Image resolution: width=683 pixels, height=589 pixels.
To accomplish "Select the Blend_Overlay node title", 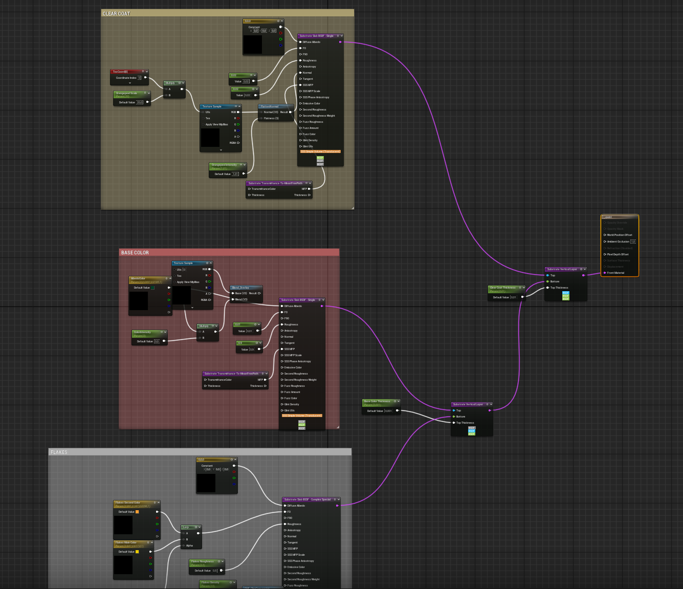I will (x=240, y=288).
